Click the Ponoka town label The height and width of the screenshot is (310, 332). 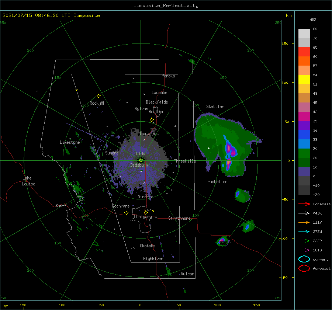click(168, 76)
